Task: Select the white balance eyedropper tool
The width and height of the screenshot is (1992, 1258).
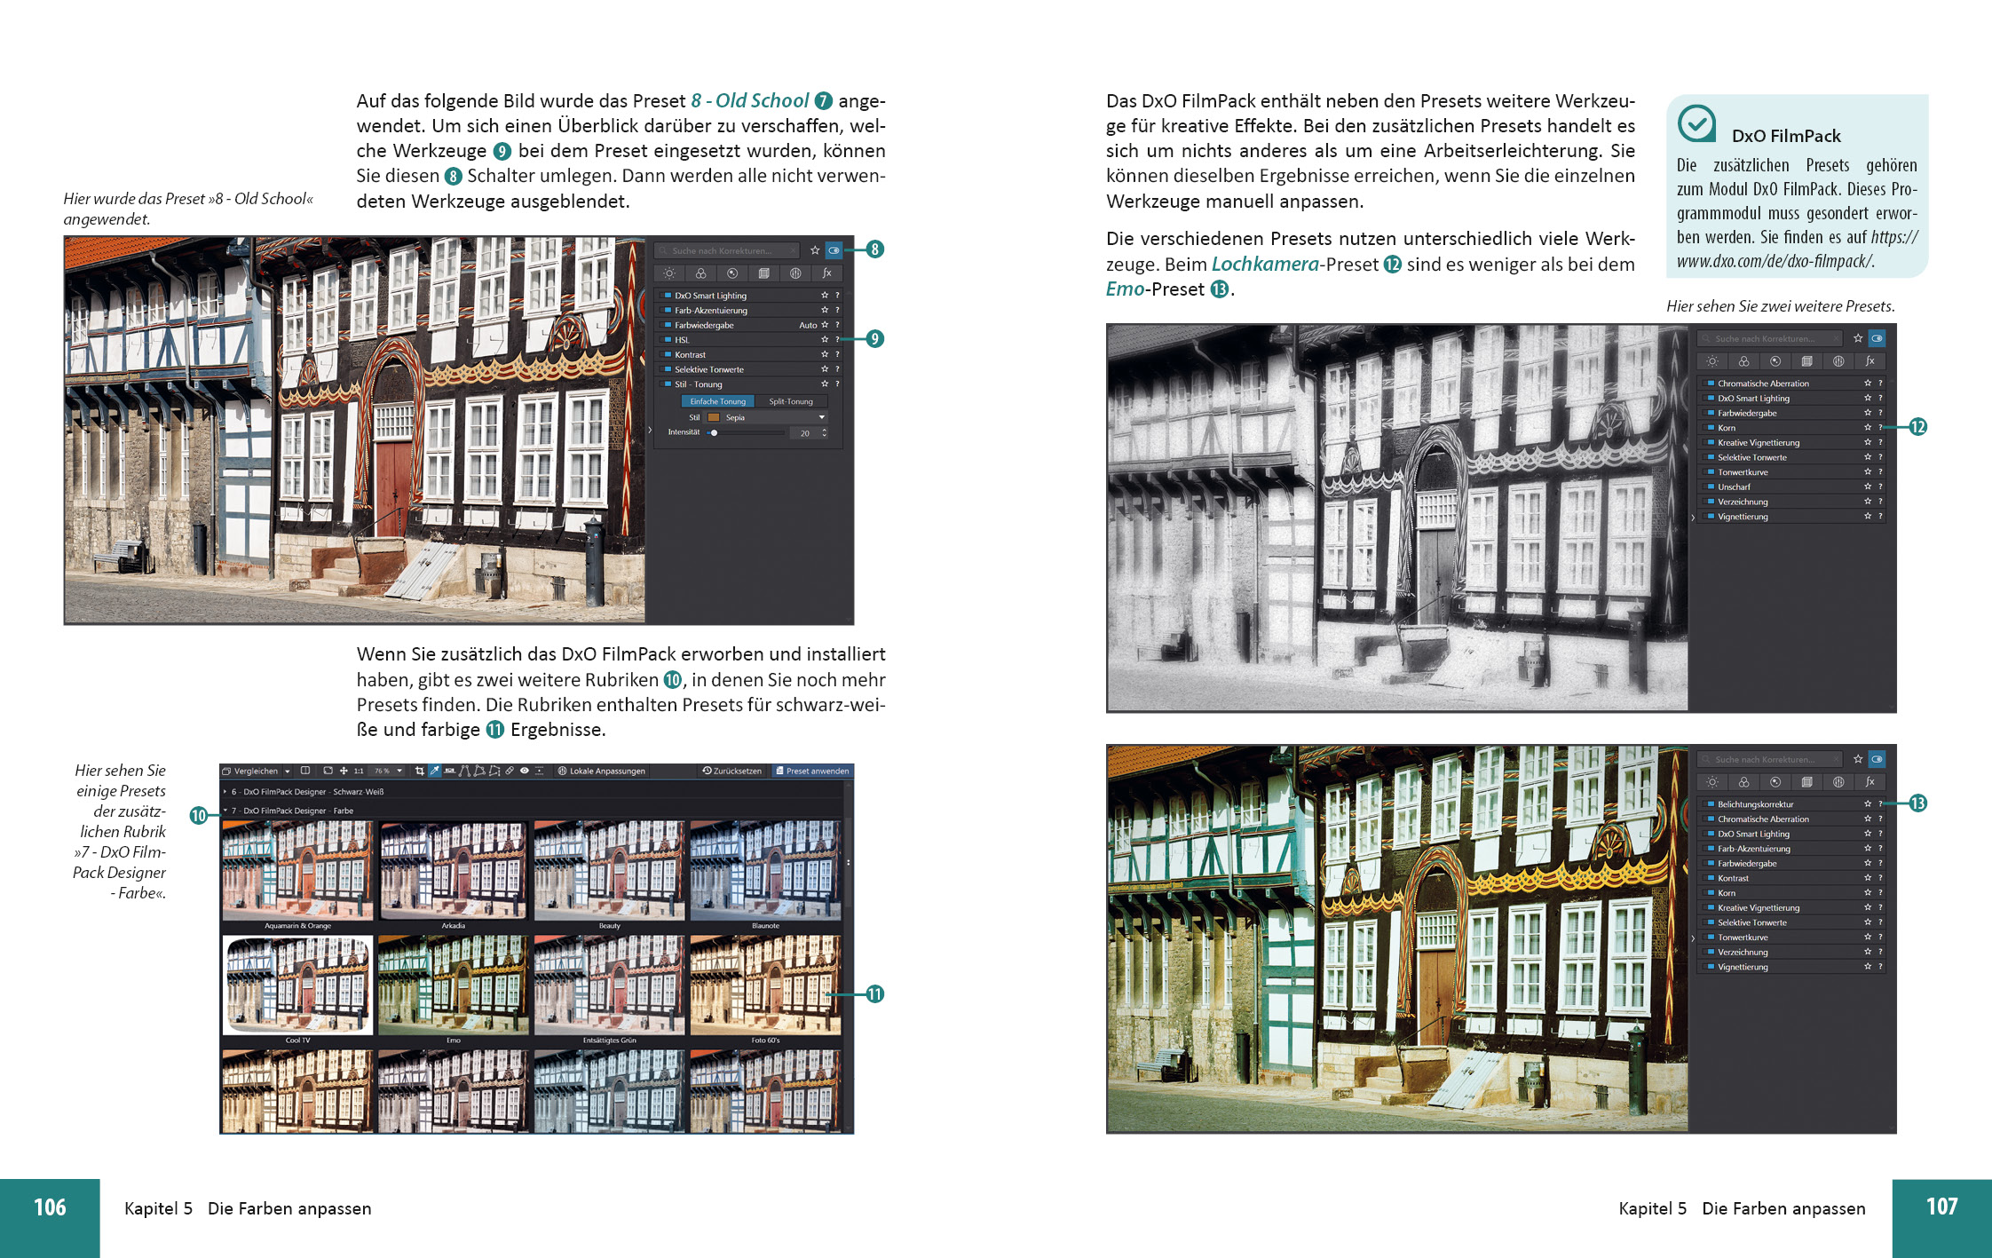Action: 434,771
